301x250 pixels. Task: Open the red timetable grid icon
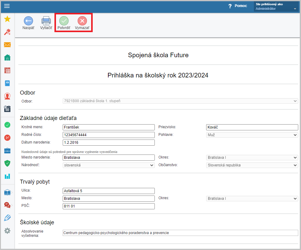(7, 70)
